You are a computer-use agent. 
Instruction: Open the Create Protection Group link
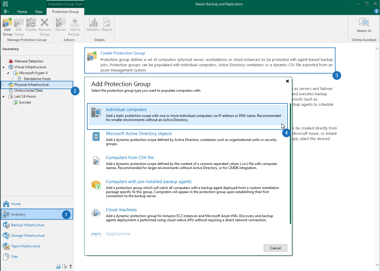123,53
